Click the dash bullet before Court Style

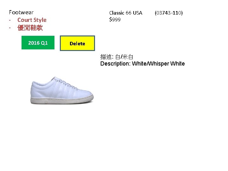coord(10,20)
